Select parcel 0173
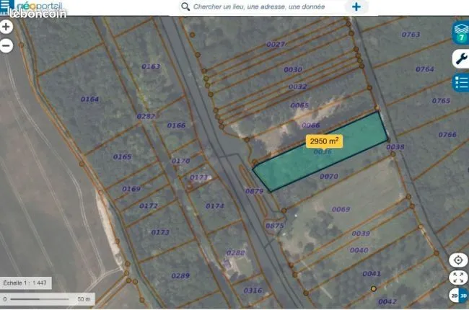The height and width of the screenshot is (310, 469). click(x=160, y=232)
